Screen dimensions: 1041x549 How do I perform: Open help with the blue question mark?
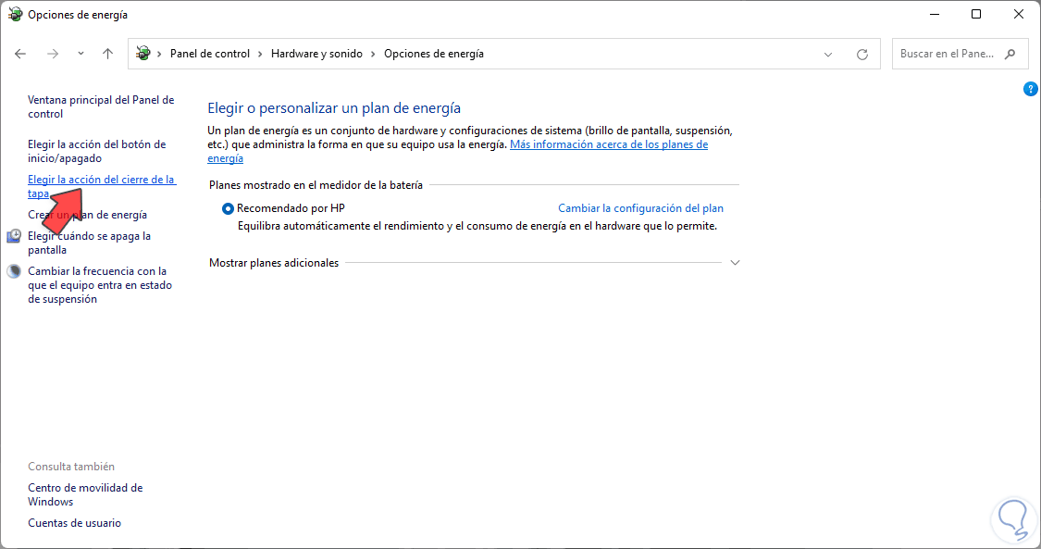pyautogui.click(x=1030, y=89)
